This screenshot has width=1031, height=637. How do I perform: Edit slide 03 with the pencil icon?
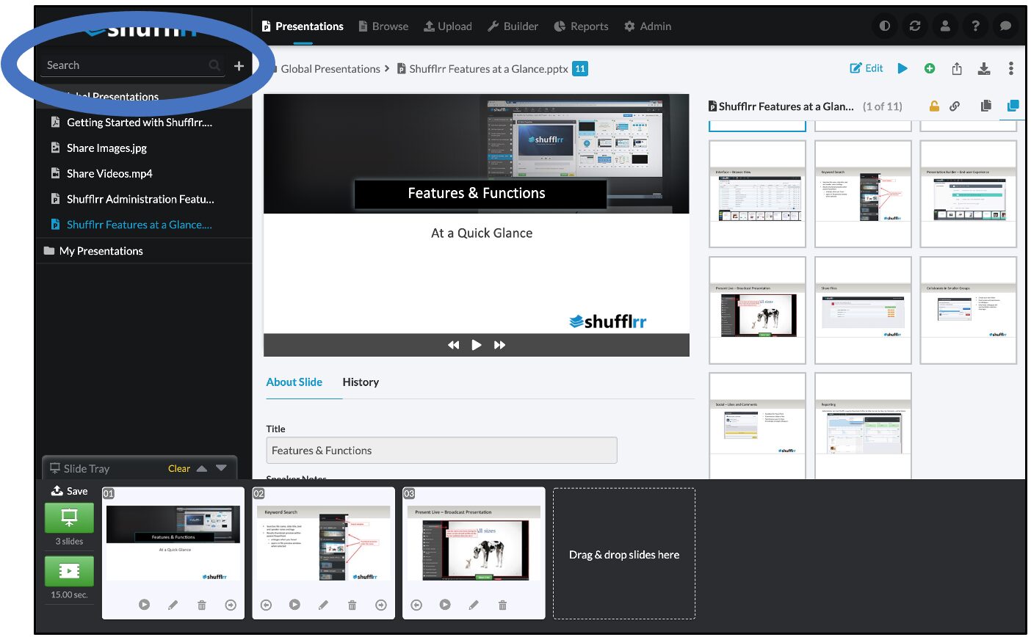(x=474, y=605)
